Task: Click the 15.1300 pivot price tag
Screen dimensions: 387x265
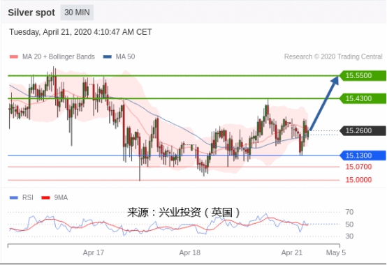Action: (x=363, y=156)
